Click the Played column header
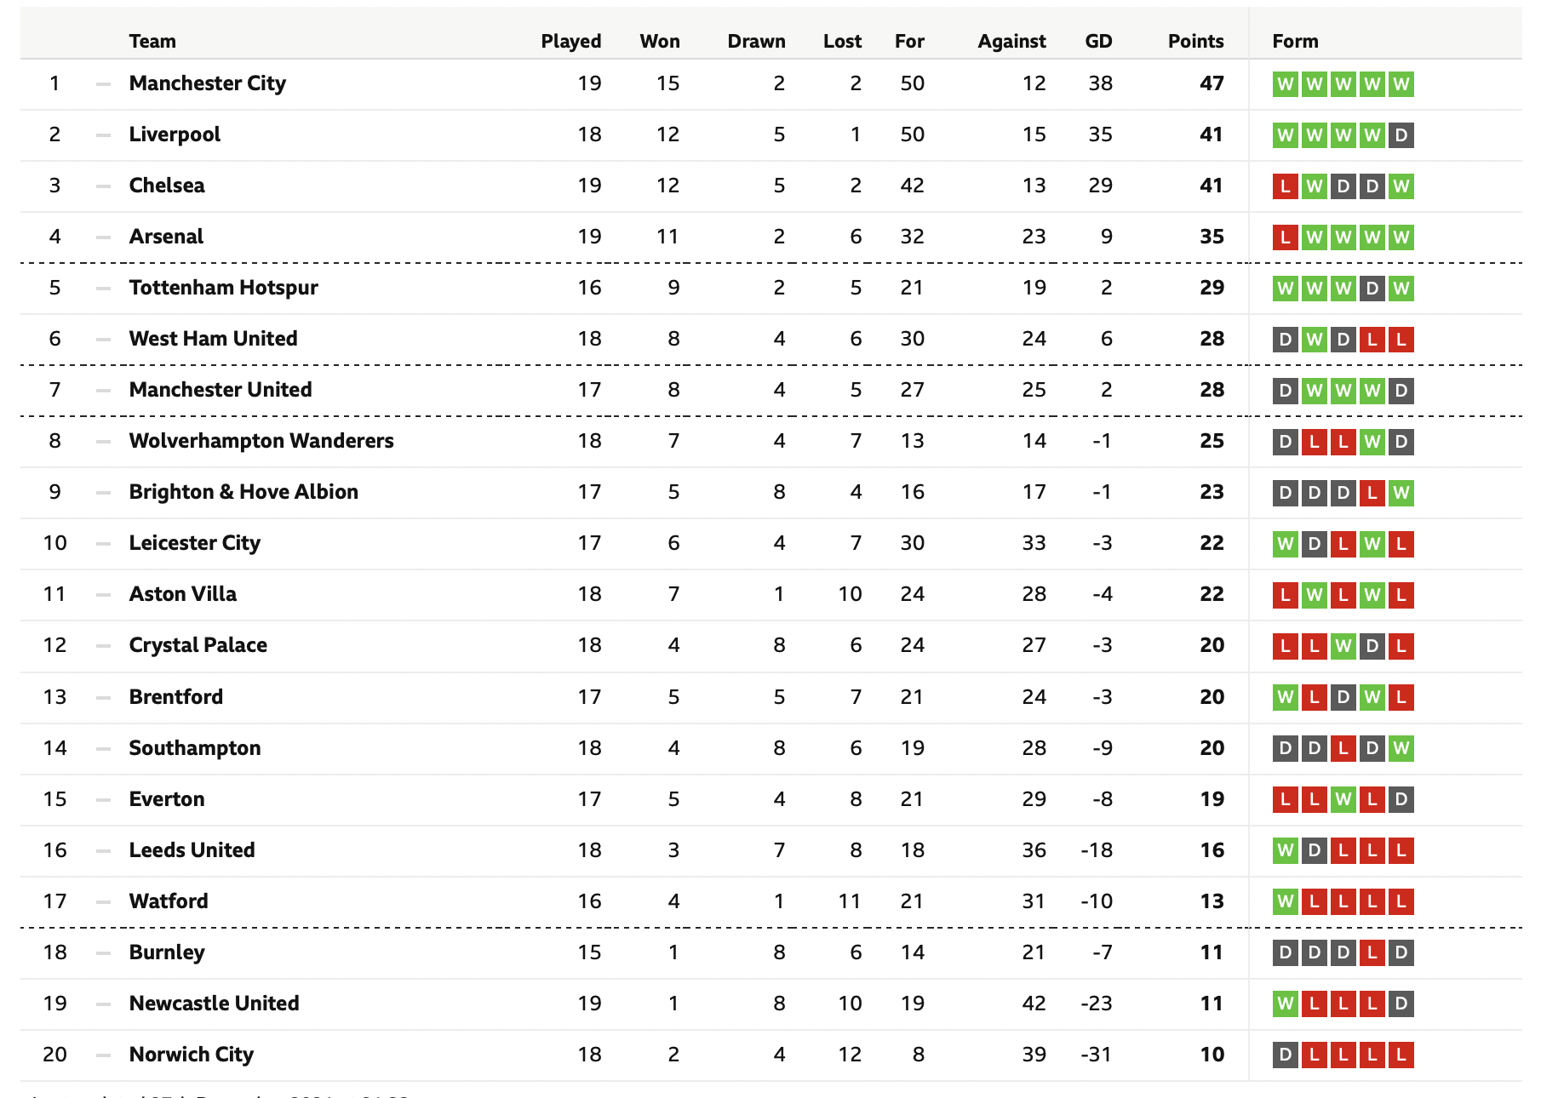The width and height of the screenshot is (1541, 1098). (570, 41)
